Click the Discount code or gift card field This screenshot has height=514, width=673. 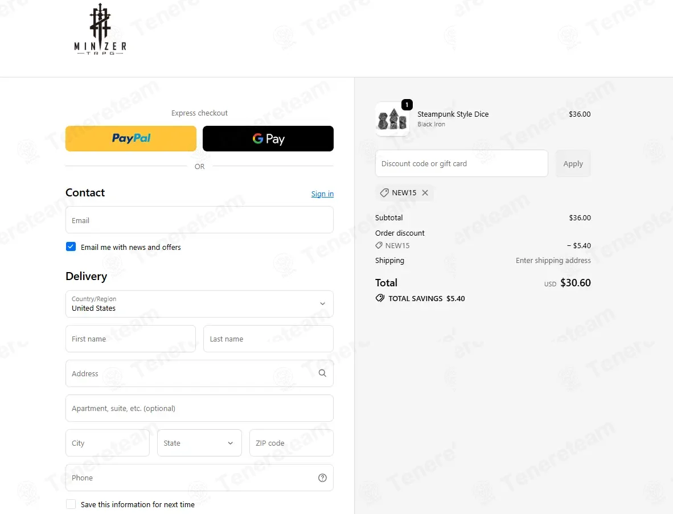click(461, 164)
